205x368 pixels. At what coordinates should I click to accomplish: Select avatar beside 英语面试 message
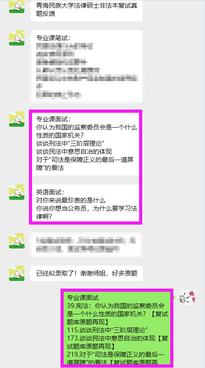[x=17, y=192]
